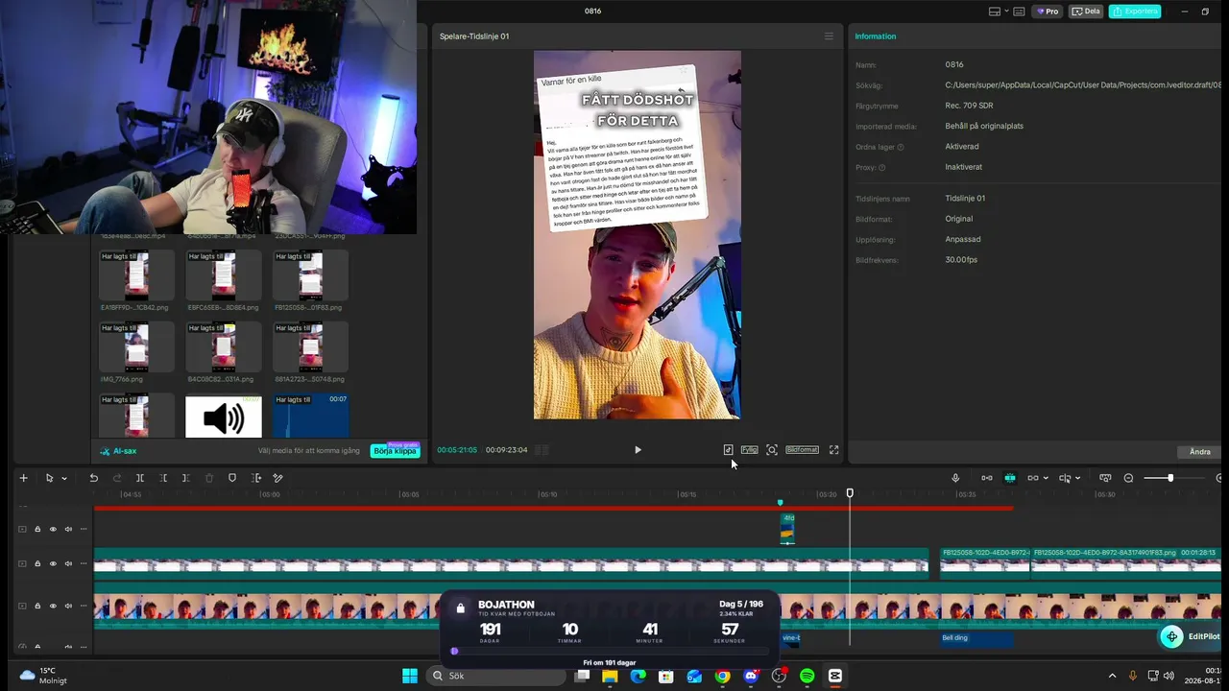
Task: Open Discord from the taskbar
Action: [751, 676]
